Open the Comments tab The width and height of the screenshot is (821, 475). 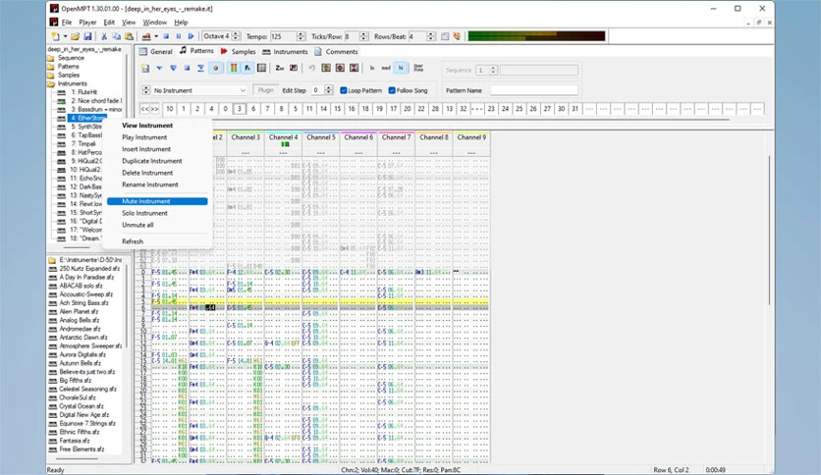337,51
